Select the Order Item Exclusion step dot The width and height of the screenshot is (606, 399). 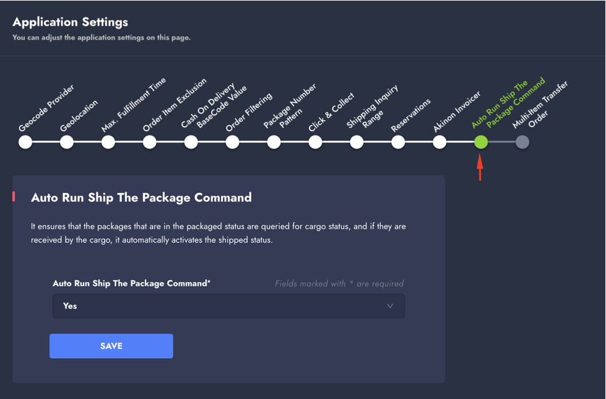pos(150,142)
